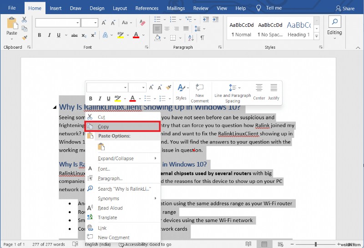Screen dimensions: 364x248
Task: Click the ribbon Bullets list icon
Action: [x=157, y=19]
